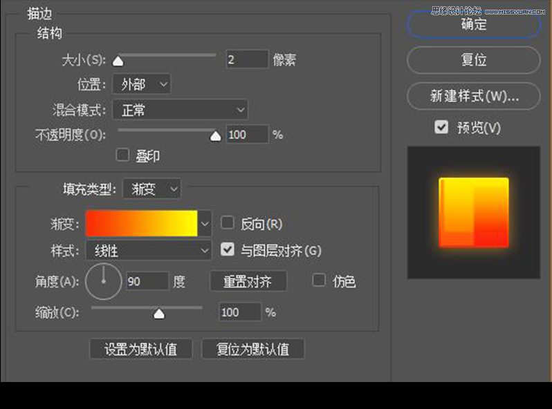Click the 缩放(C) slider handle

(x=159, y=314)
